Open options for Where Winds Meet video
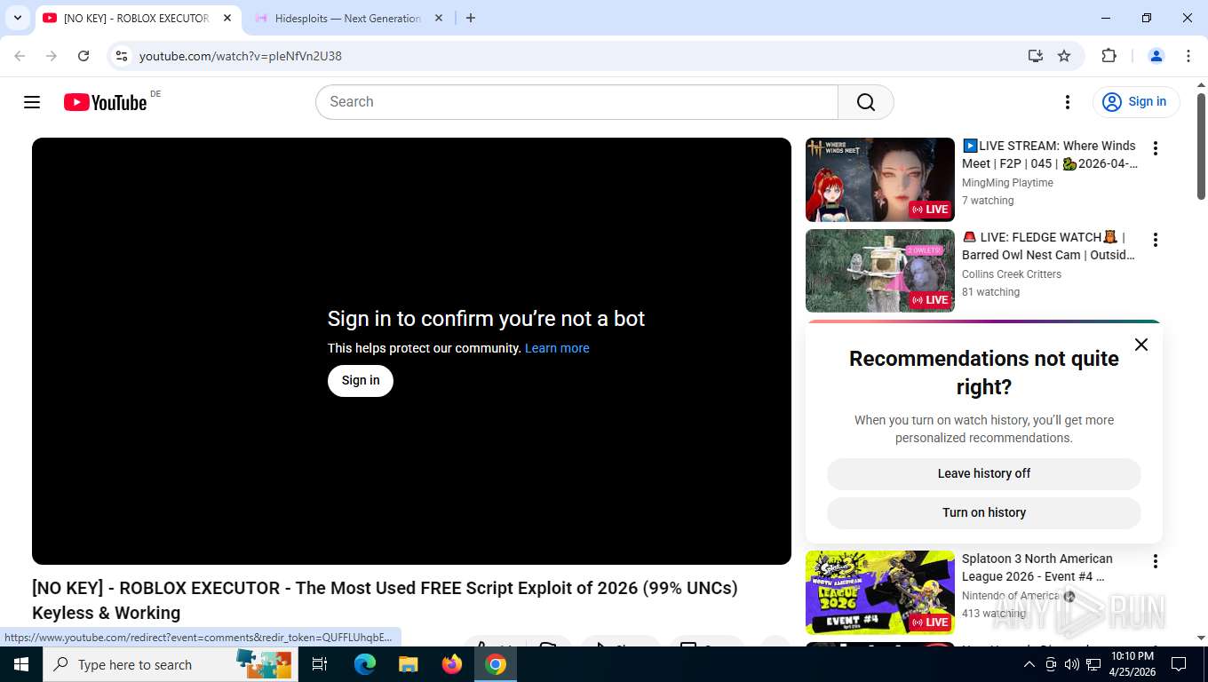1208x682 pixels. (x=1155, y=148)
